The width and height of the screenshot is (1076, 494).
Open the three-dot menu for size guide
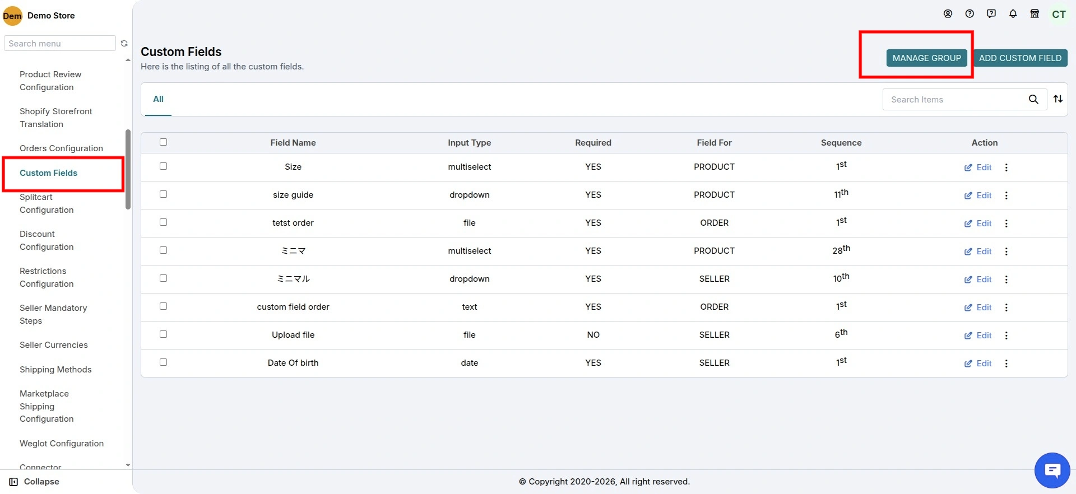pos(1007,195)
